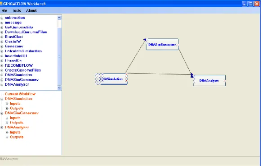Image resolution: width=263 pixels, height=166 pixels.
Task: Expand the DownloadGenomeFiles node
Action: pos(2,32)
